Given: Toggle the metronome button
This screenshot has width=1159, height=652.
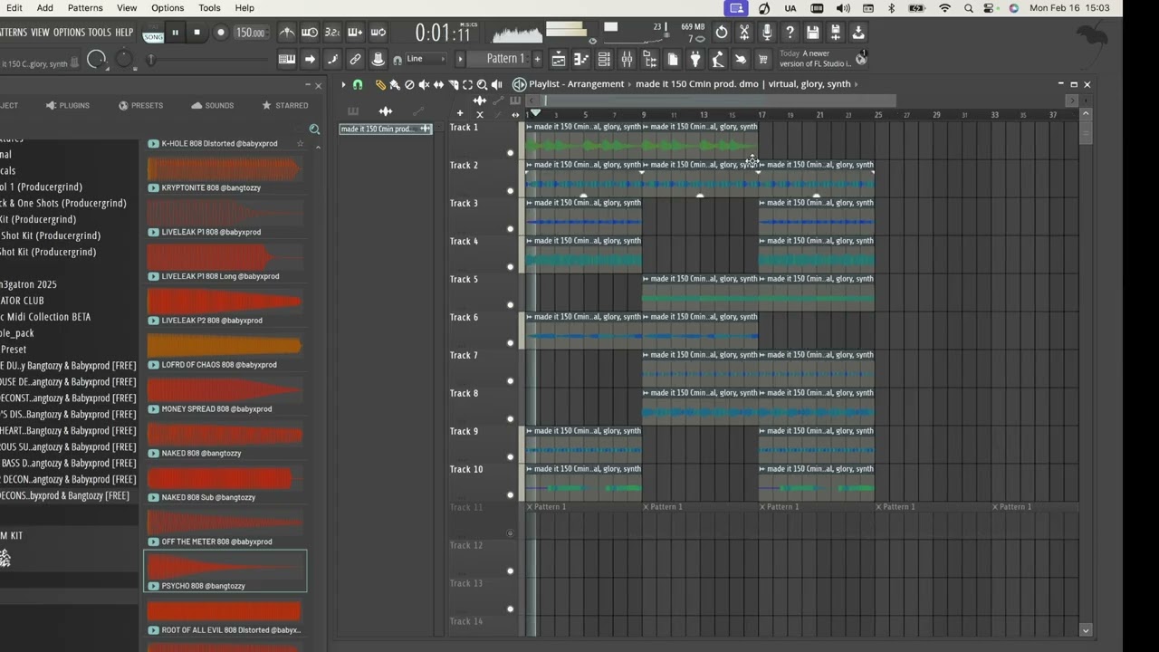Looking at the screenshot, I should [x=287, y=33].
